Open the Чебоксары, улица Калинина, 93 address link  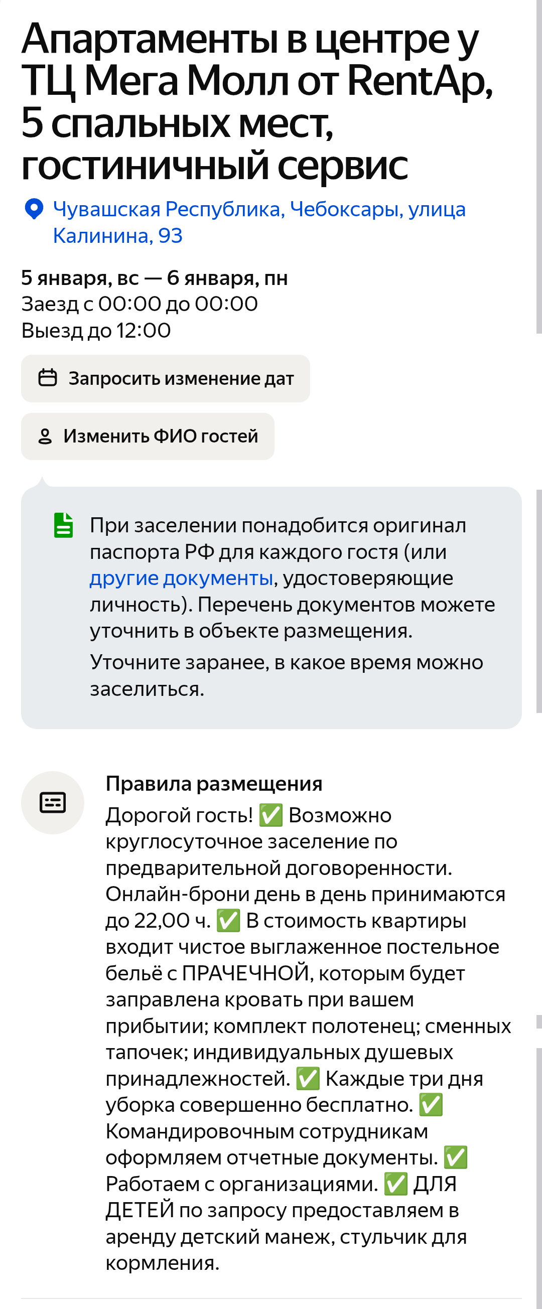pyautogui.click(x=259, y=222)
